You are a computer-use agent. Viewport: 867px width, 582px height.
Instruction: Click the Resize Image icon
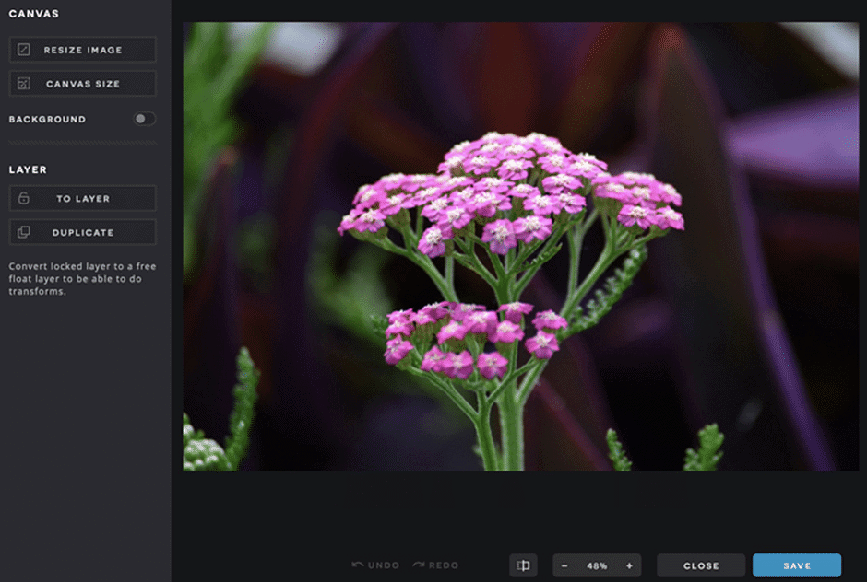(24, 50)
